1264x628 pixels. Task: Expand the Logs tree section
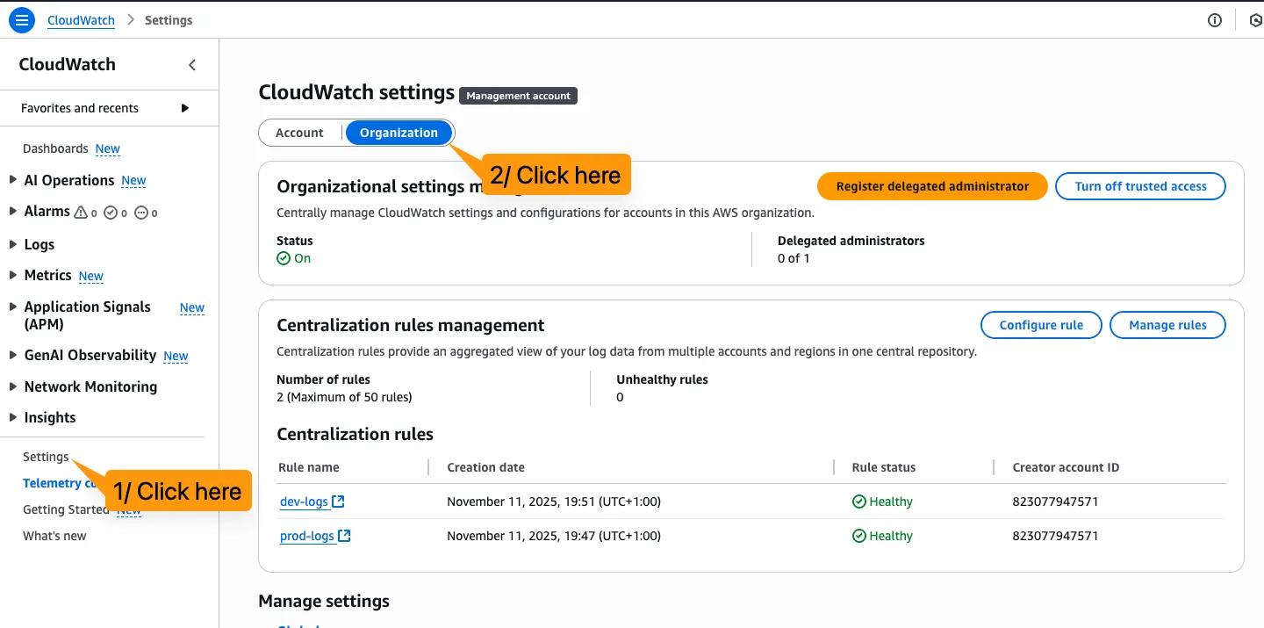tap(12, 244)
